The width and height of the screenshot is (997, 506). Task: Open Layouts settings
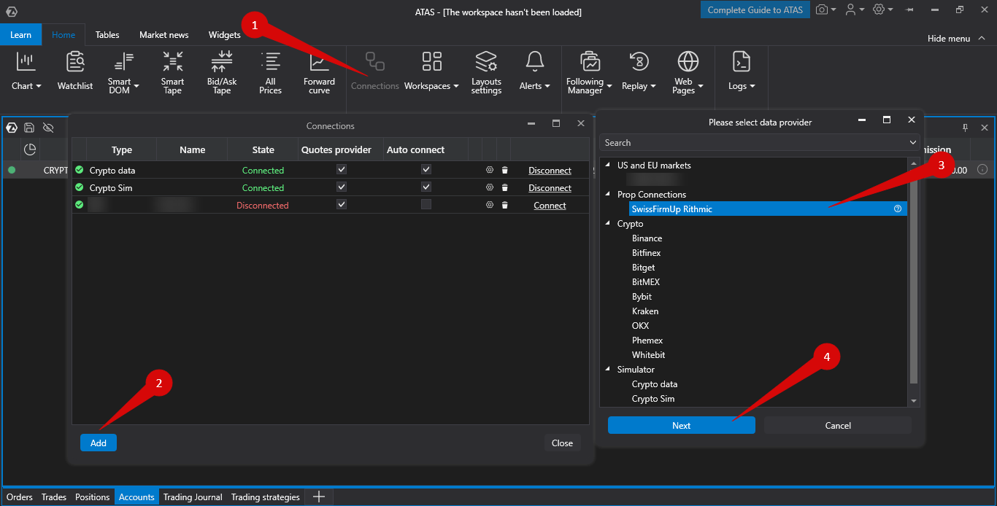486,71
